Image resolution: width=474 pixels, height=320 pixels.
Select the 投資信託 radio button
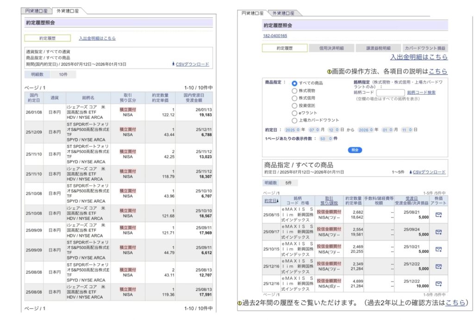294,105
